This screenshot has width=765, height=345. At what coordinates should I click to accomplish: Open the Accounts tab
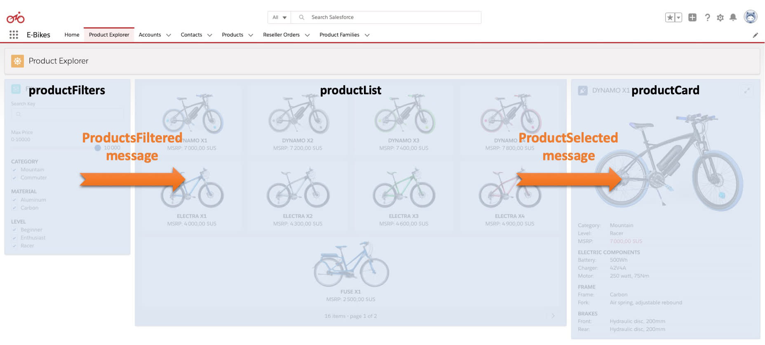150,35
